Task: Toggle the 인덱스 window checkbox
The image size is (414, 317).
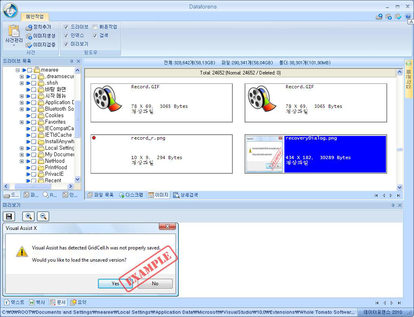Action: 66,35
